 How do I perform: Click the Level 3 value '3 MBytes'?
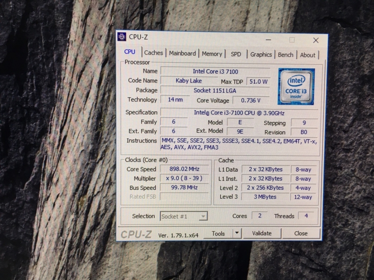(266, 197)
